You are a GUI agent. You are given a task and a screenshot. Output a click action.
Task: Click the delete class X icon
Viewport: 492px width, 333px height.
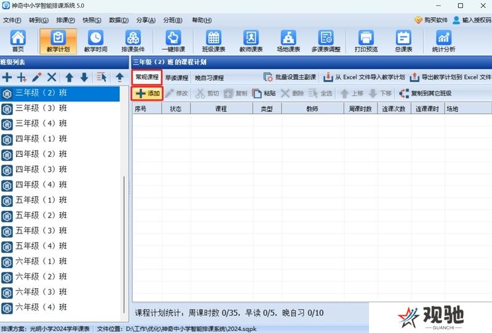pos(52,77)
